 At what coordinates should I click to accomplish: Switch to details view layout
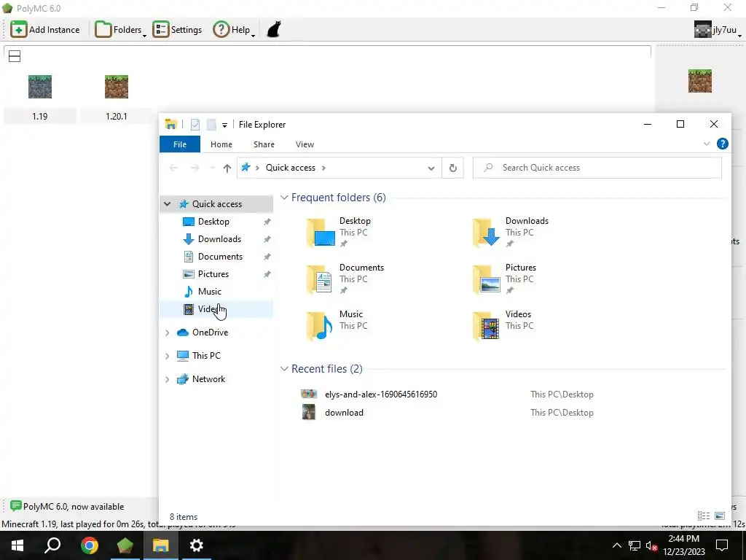(703, 516)
